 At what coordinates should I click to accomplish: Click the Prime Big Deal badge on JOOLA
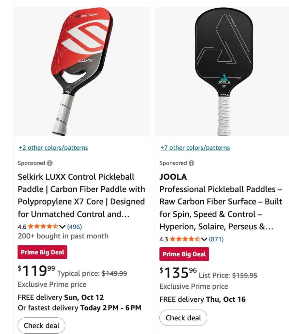[x=184, y=254]
